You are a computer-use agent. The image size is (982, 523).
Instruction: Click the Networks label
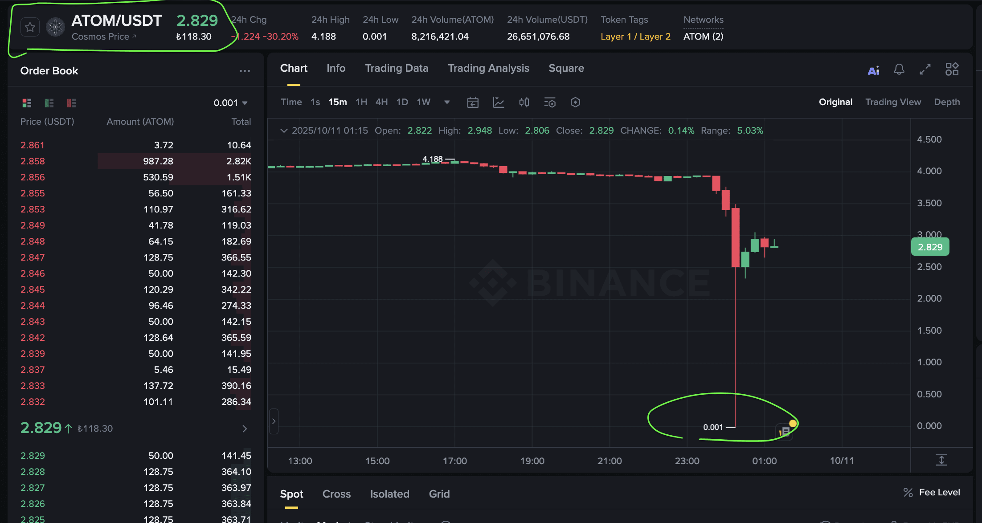pyautogui.click(x=703, y=20)
